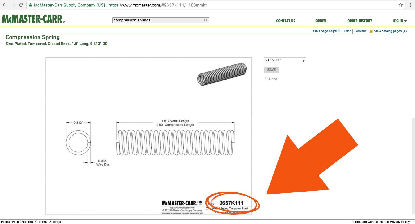Bookmark this page with the star icon
The height and width of the screenshot is (224, 415).
point(401,5)
